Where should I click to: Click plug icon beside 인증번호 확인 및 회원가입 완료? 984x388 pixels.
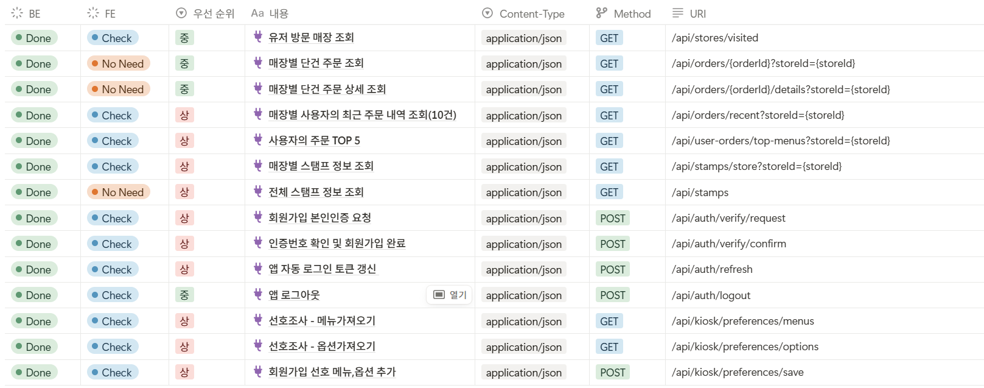pyautogui.click(x=258, y=243)
